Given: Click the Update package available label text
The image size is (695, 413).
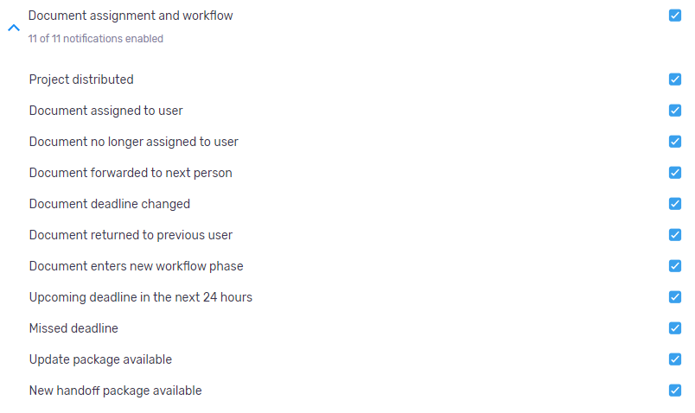Looking at the screenshot, I should pos(100,359).
